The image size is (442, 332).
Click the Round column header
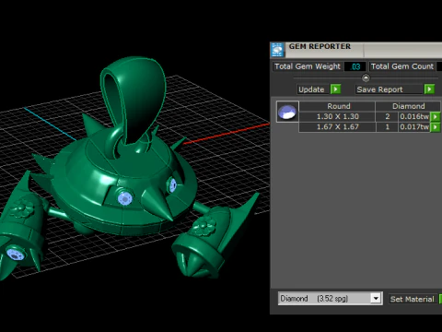pyautogui.click(x=337, y=106)
